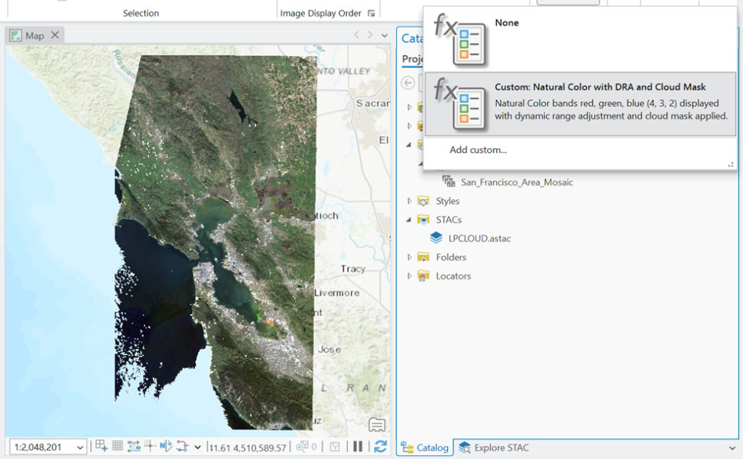Choose Custom: Natural Color with DRA and Cloud Mask
Viewport: 743px width, 459px height.
pos(580,104)
